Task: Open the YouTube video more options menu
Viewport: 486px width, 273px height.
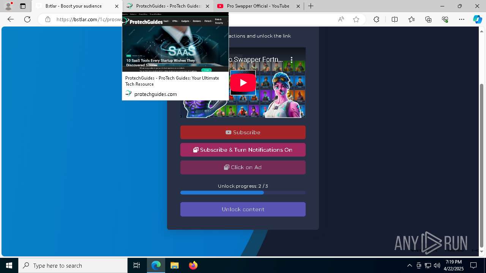Action: coord(292,60)
